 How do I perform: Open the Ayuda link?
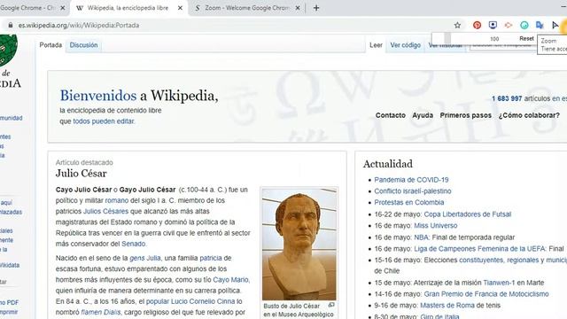click(423, 115)
